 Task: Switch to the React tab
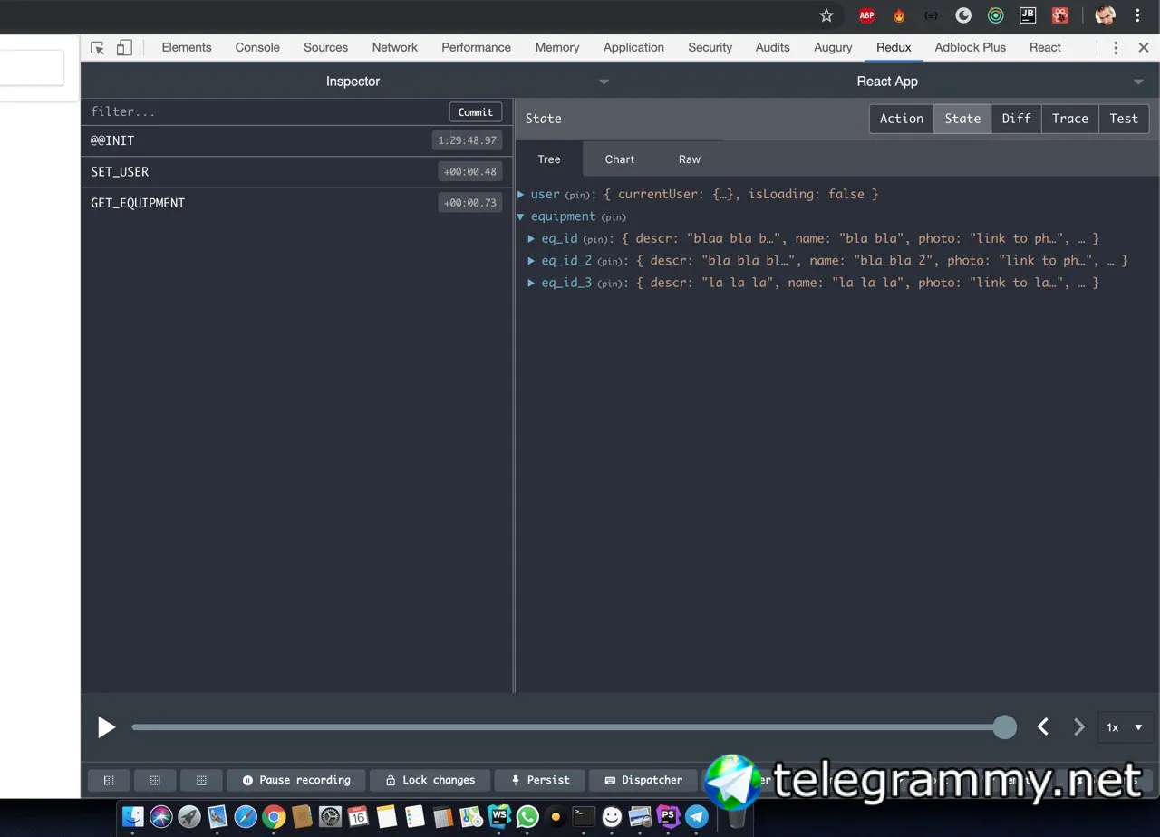[1045, 48]
